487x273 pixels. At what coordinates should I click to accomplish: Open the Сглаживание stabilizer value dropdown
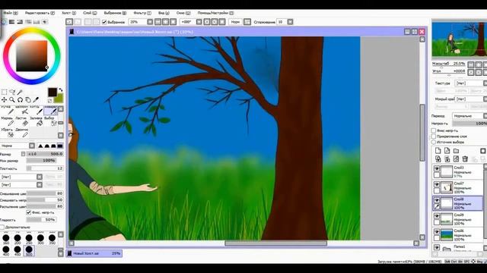[x=290, y=22]
